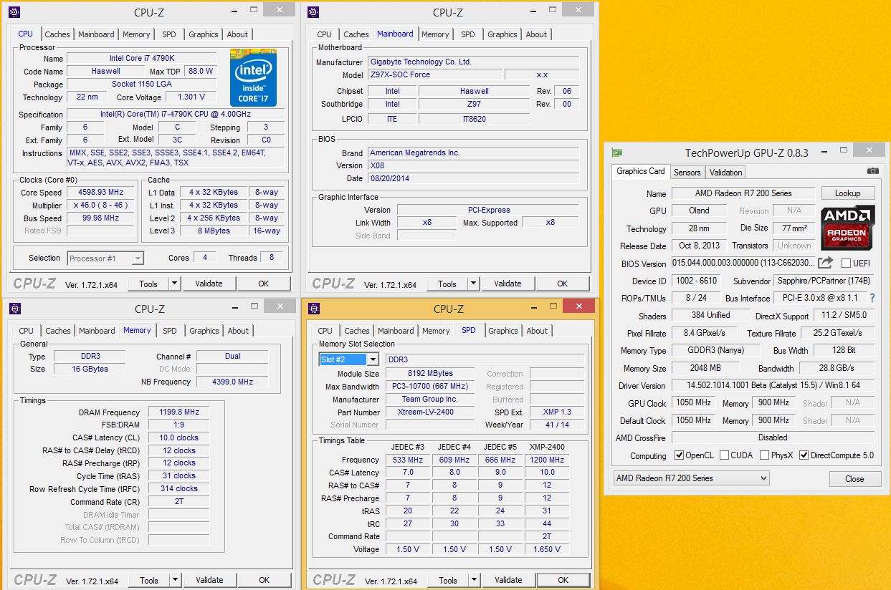Click Validate in the SPD window
Image resolution: width=891 pixels, height=590 pixels.
tap(508, 580)
